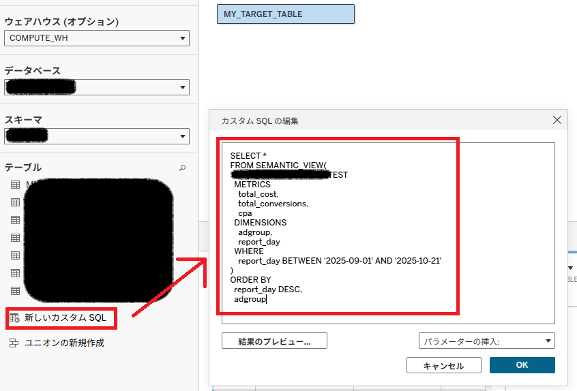Screen dimensions: 577x391
Task: Click the first table grid icon beside 'M'
Action: coord(15,185)
